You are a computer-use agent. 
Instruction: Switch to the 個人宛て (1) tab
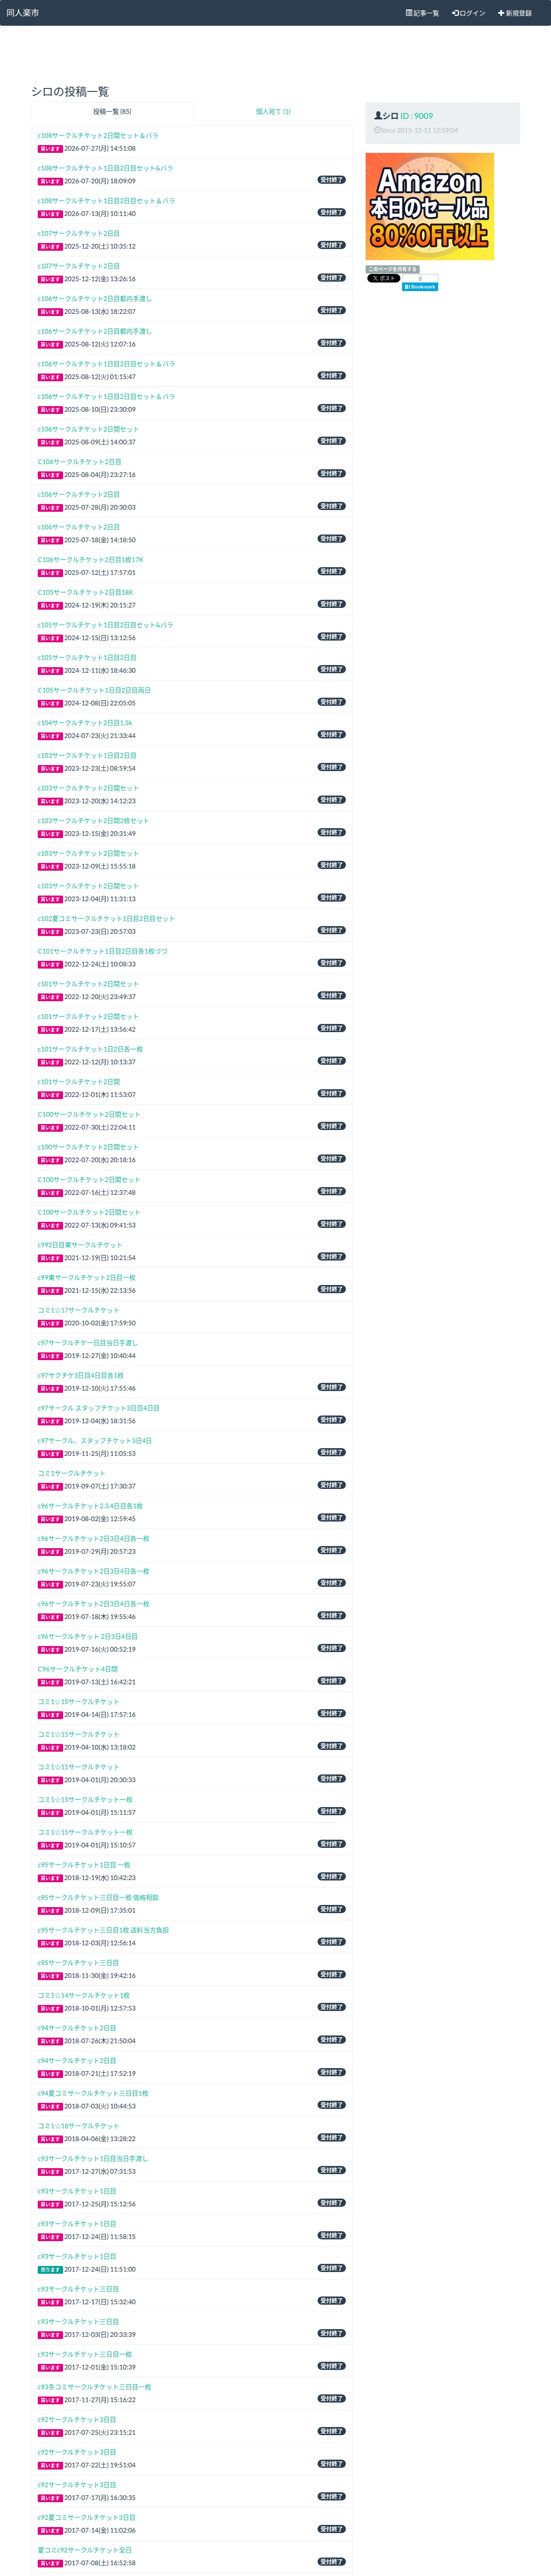point(273,112)
